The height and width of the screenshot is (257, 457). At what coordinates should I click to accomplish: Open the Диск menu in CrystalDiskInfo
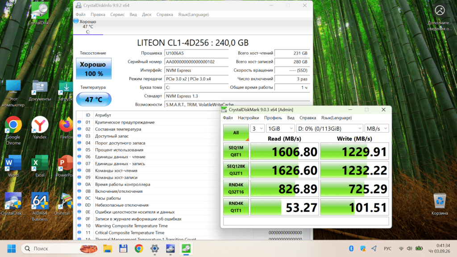pyautogui.click(x=146, y=14)
